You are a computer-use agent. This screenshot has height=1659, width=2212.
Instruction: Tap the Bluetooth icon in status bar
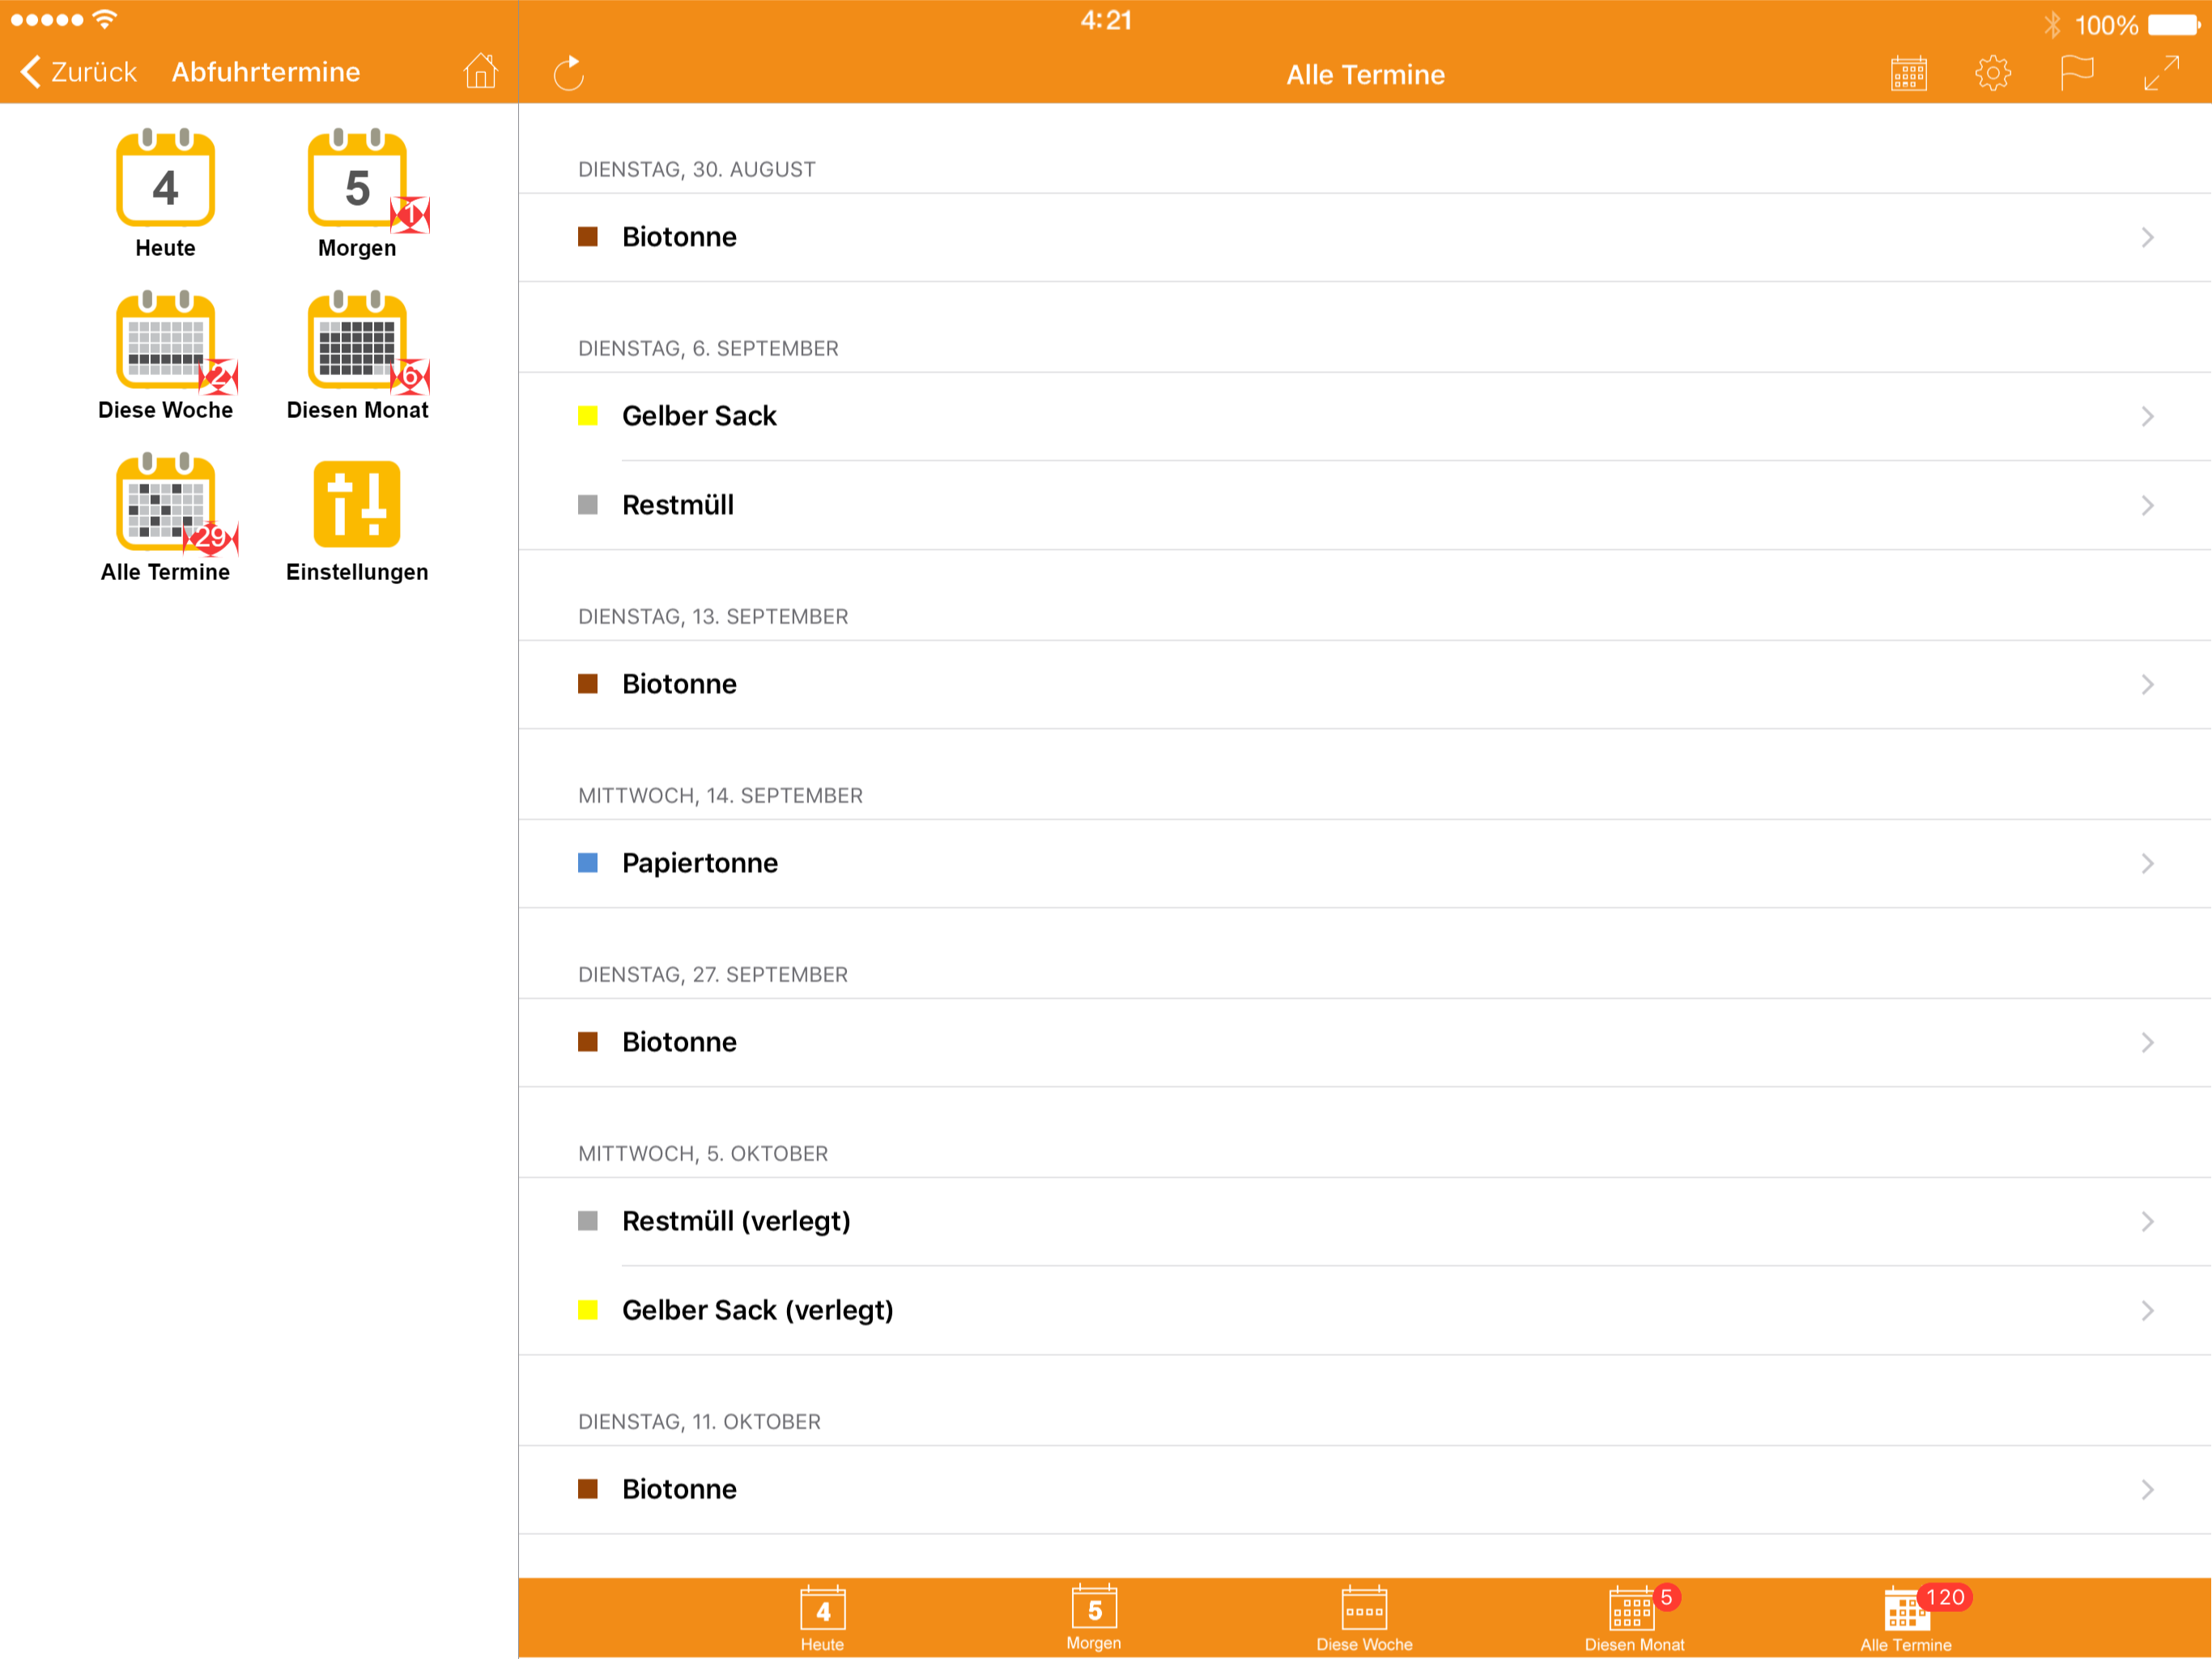[2052, 25]
